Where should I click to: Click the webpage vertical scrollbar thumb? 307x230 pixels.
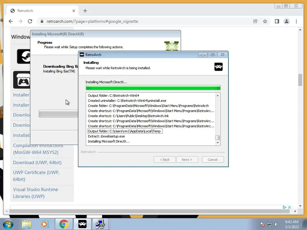(x=300, y=80)
